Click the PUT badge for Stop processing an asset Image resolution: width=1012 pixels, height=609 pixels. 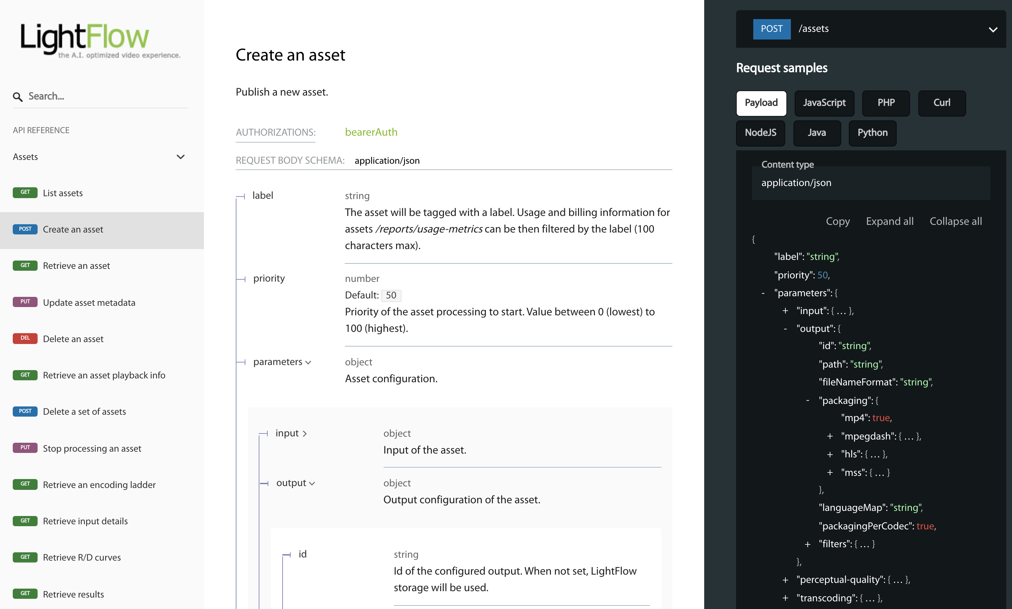(x=25, y=448)
